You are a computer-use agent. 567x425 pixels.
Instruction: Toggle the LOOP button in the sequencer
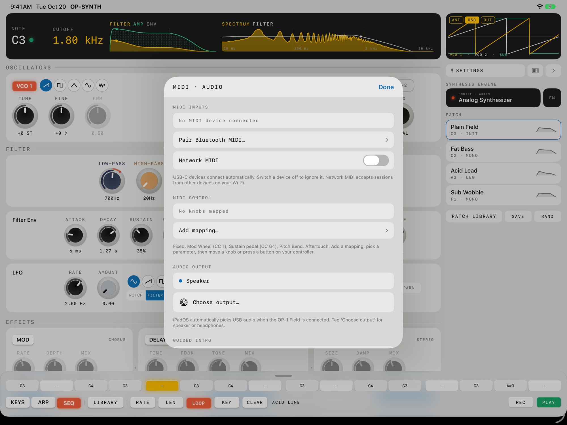[x=198, y=403]
